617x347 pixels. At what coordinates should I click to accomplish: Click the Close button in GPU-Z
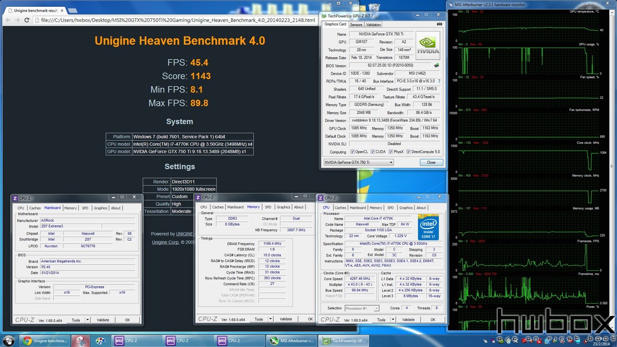[x=431, y=162]
